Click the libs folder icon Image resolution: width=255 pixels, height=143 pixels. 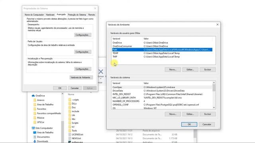tap(70, 119)
